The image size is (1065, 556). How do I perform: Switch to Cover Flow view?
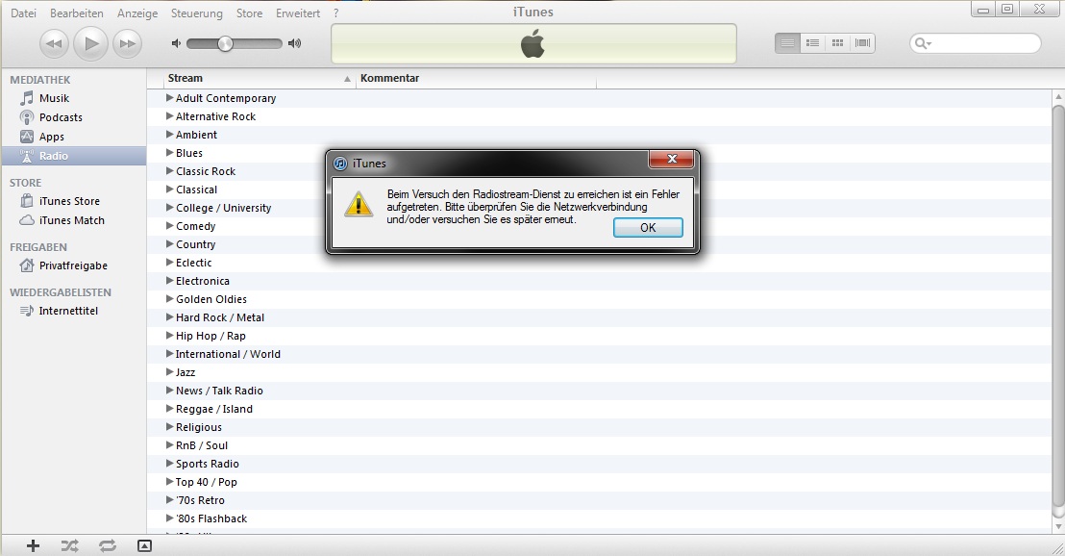point(862,43)
